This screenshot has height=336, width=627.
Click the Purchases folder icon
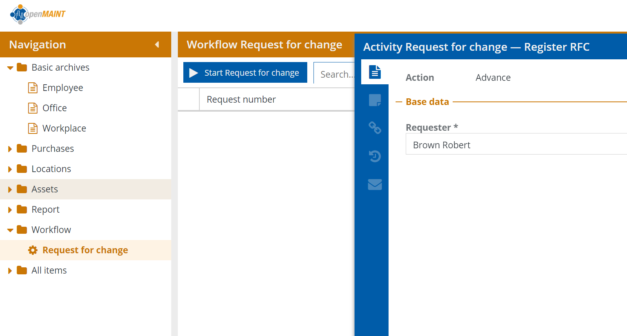click(22, 149)
